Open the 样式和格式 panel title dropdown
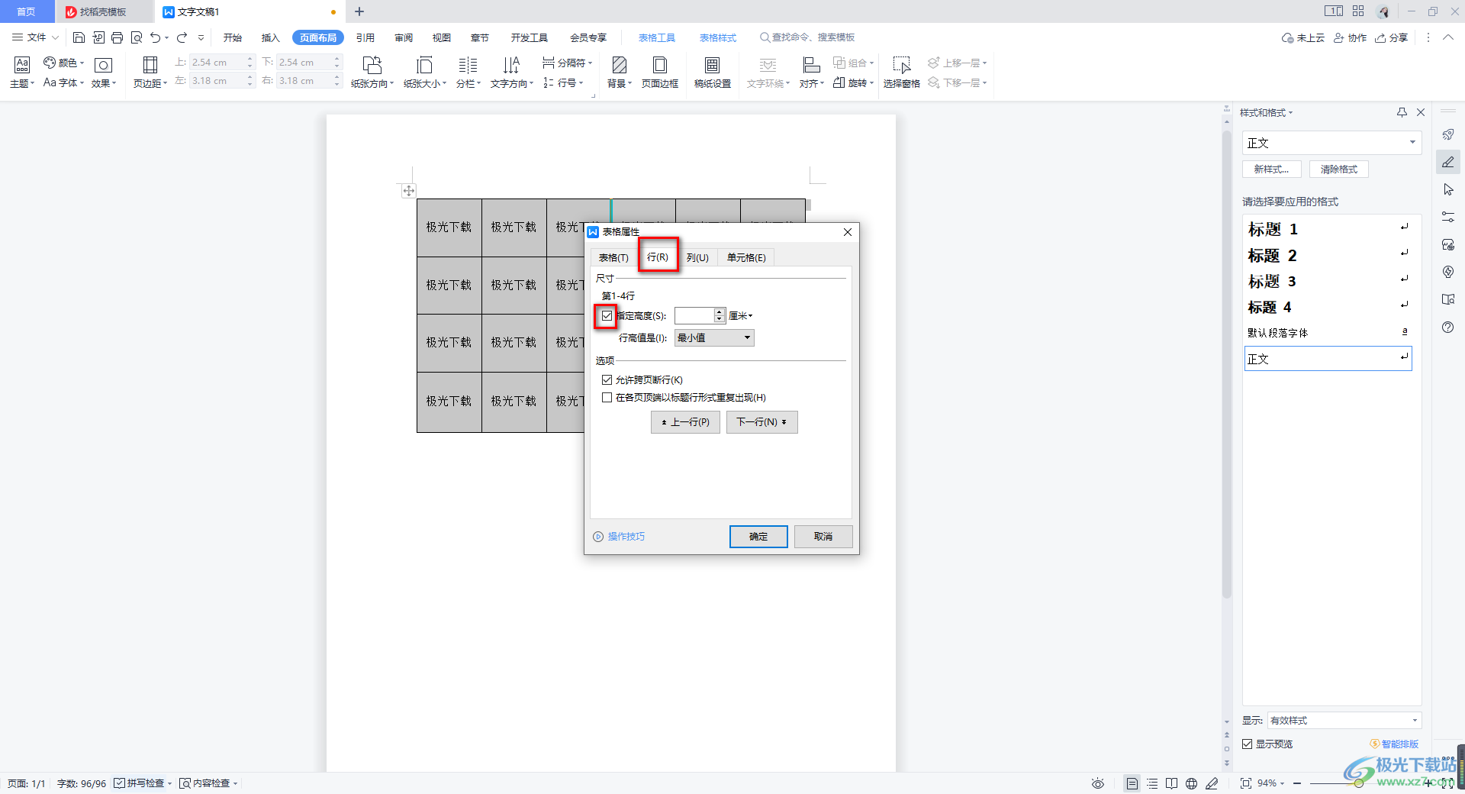Viewport: 1465px width, 794px height. coord(1266,112)
